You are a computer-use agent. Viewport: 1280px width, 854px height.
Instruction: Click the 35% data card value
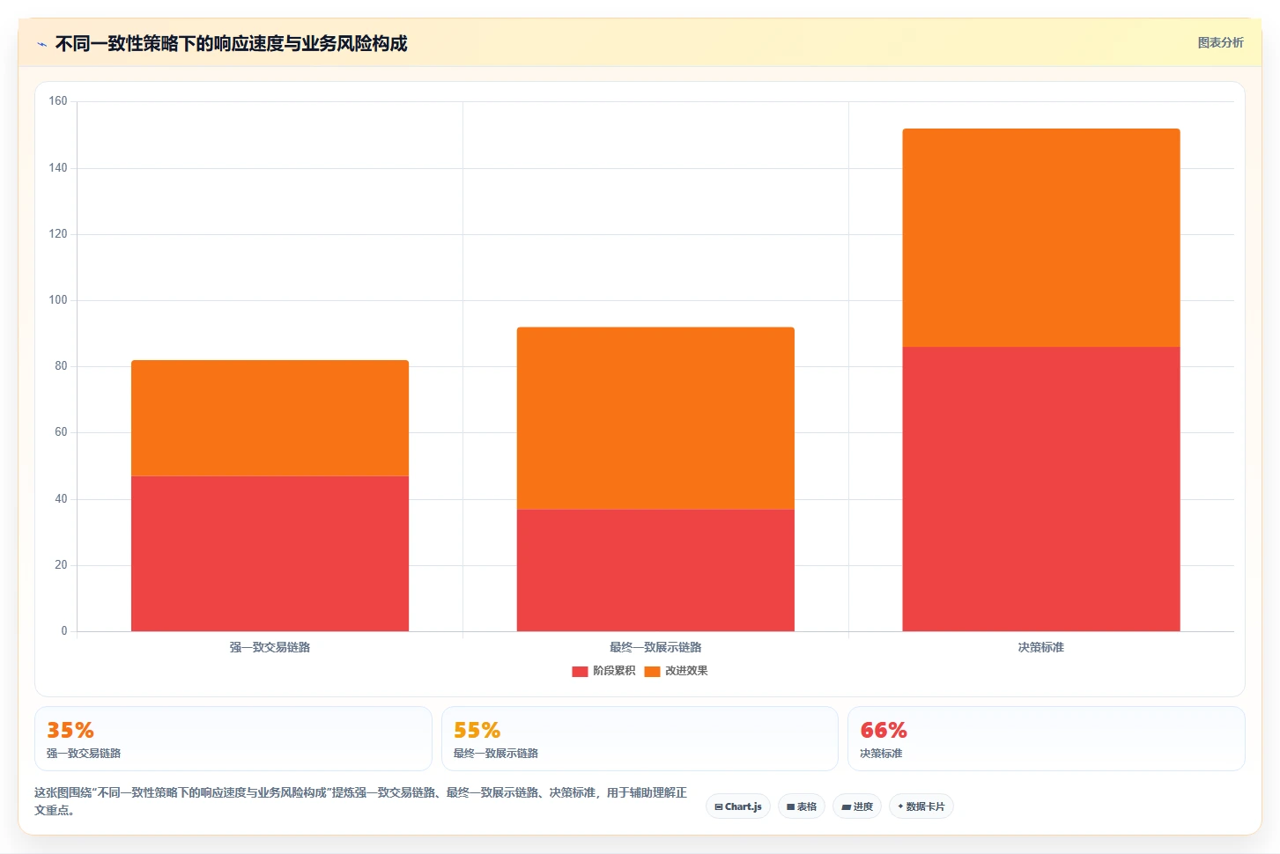(70, 730)
